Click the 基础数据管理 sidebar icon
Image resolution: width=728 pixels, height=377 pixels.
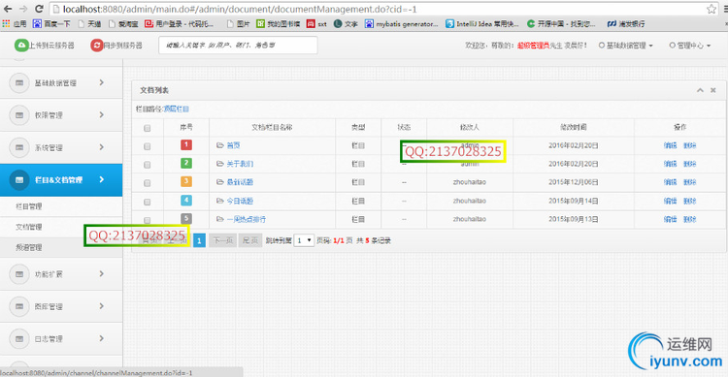click(19, 83)
